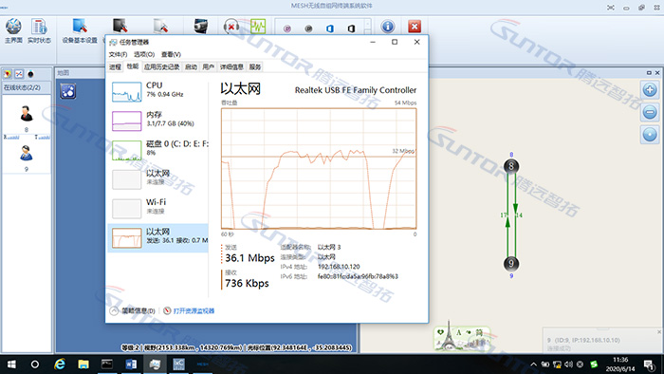
Task: Open the 文件(F) menu
Action: pyautogui.click(x=118, y=54)
